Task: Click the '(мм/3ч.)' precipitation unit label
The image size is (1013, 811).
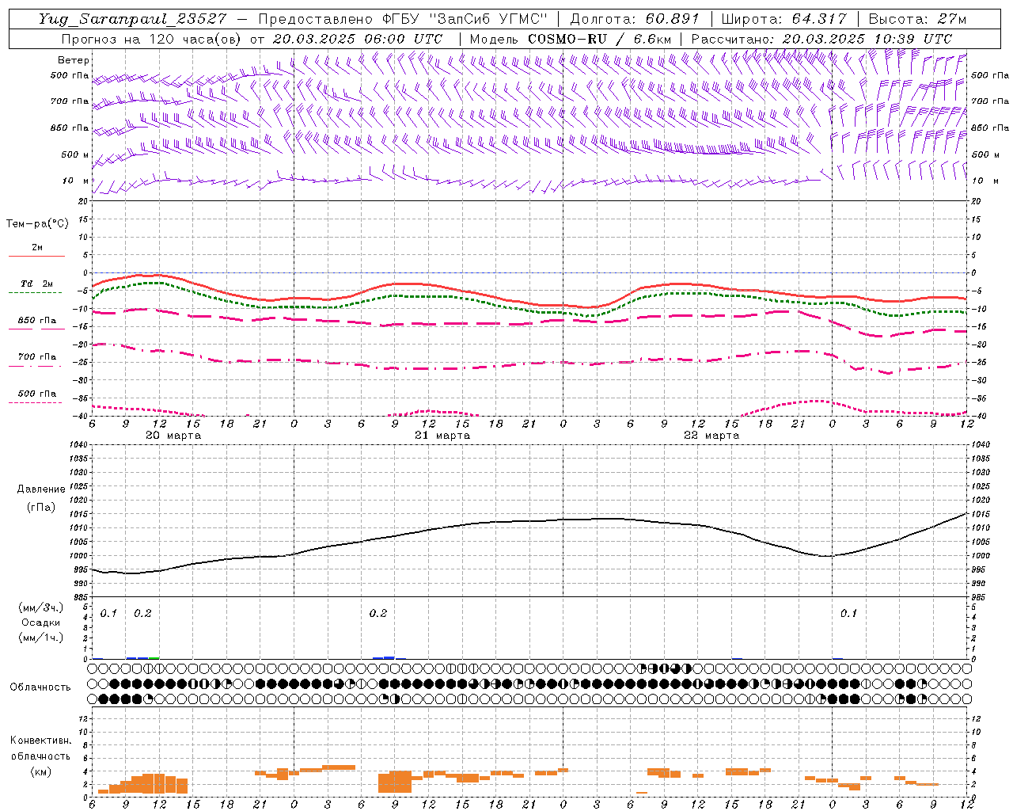Action: tap(41, 608)
